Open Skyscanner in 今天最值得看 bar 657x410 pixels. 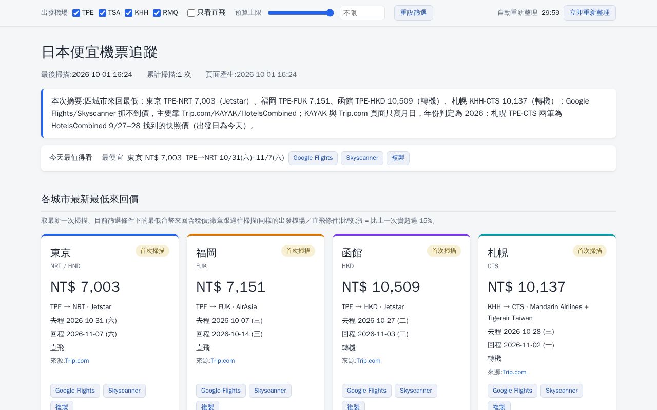(x=362, y=158)
